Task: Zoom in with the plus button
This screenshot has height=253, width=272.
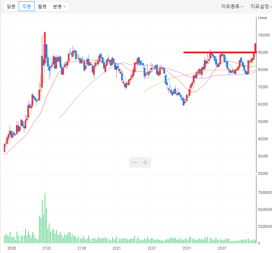Action: coord(145,163)
